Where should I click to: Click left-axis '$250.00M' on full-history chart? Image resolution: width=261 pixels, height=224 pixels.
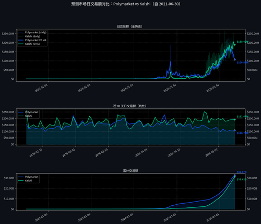(x=8, y=34)
